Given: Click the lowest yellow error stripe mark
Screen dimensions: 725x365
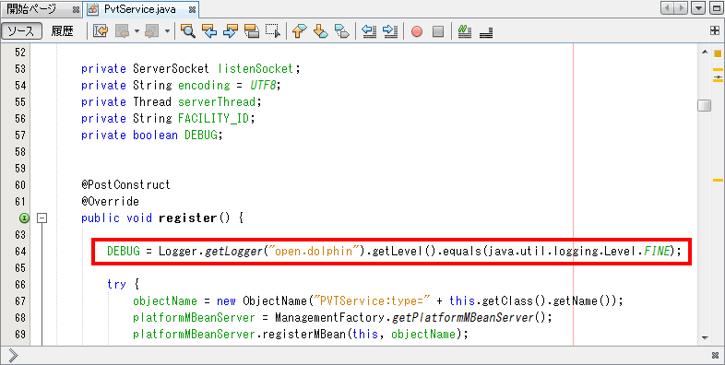Looking at the screenshot, I should pyautogui.click(x=718, y=180).
